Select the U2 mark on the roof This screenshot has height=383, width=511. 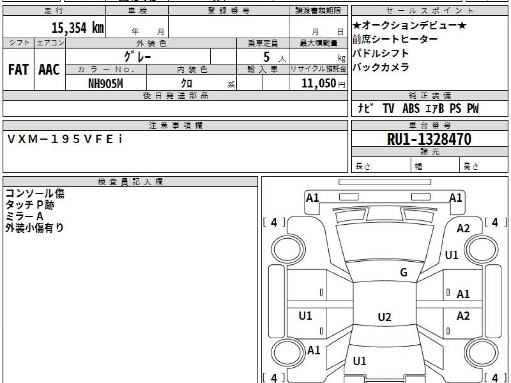click(x=385, y=317)
